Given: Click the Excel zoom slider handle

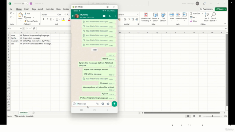Looking at the screenshot, I should click(x=213, y=116).
